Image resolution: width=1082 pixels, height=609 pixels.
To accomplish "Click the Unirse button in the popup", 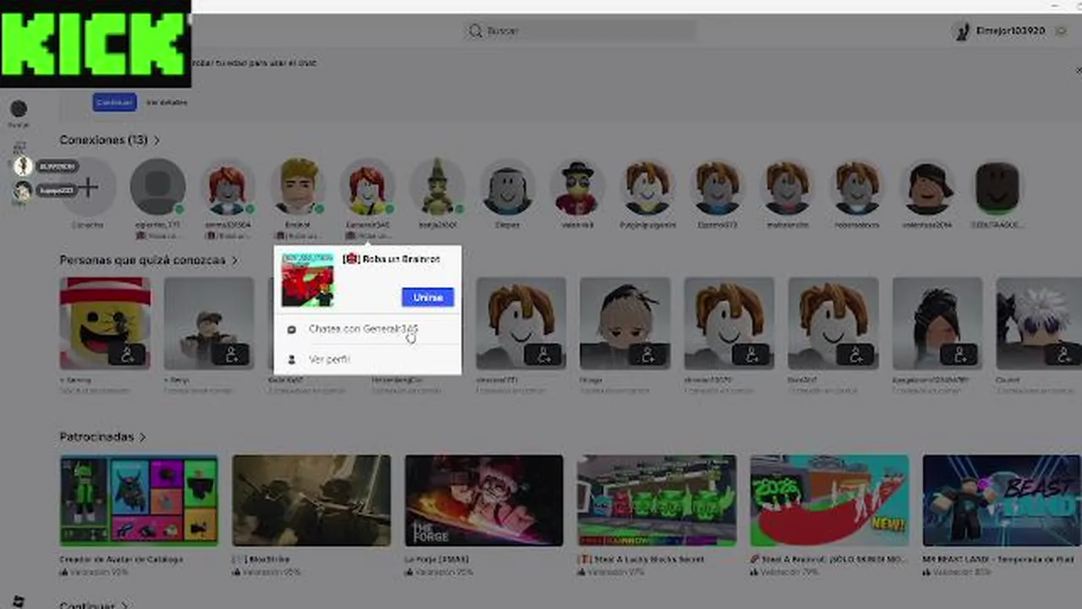I will coord(428,297).
